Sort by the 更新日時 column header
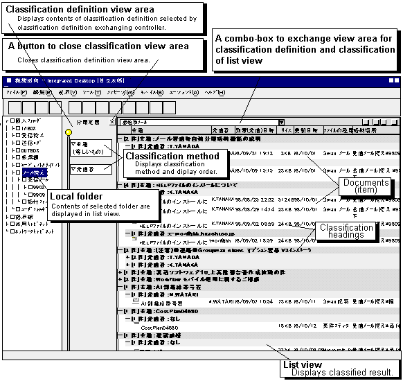 [308, 130]
